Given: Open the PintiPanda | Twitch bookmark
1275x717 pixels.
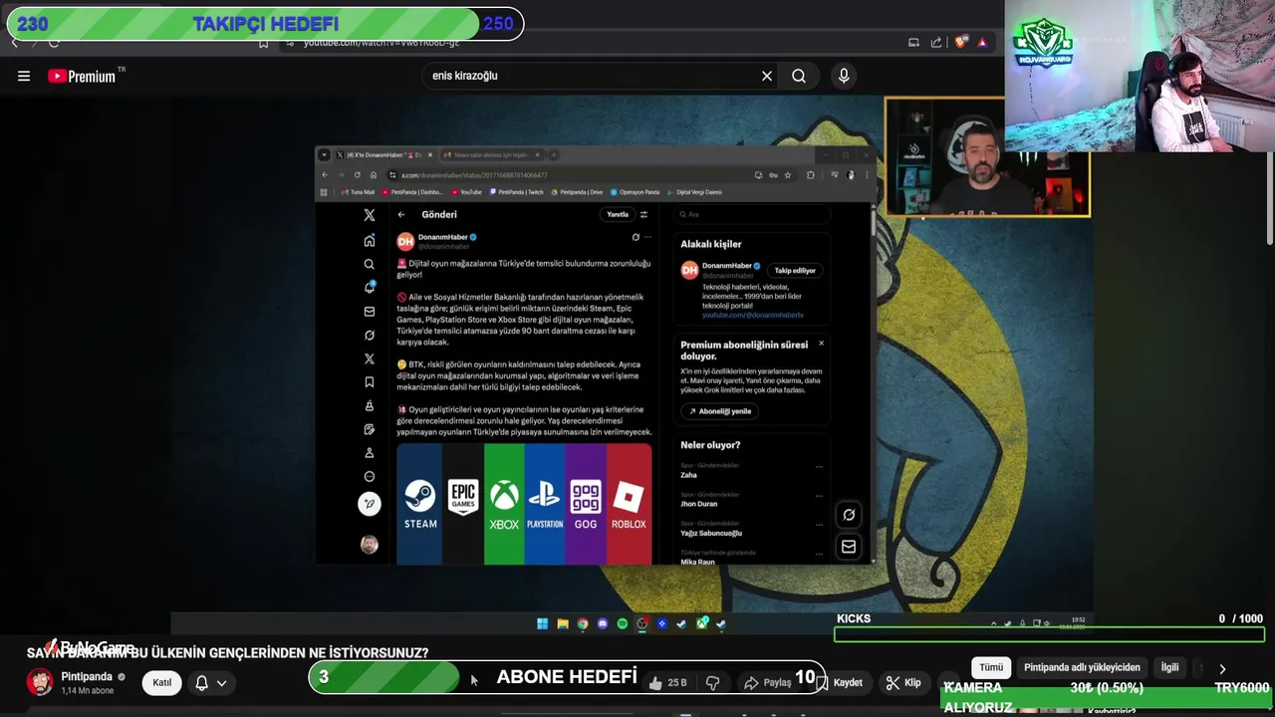Looking at the screenshot, I should point(515,192).
